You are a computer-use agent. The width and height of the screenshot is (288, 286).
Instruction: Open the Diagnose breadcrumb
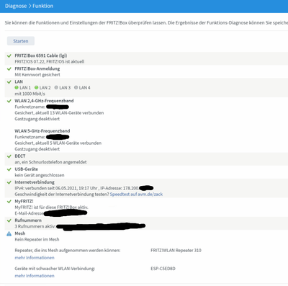click(x=16, y=6)
